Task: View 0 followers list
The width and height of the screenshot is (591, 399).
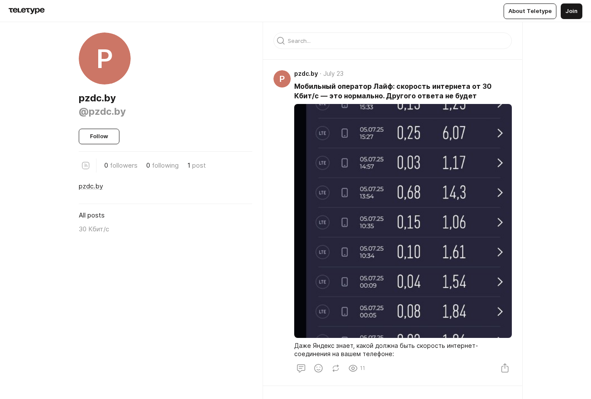Action: click(x=121, y=165)
